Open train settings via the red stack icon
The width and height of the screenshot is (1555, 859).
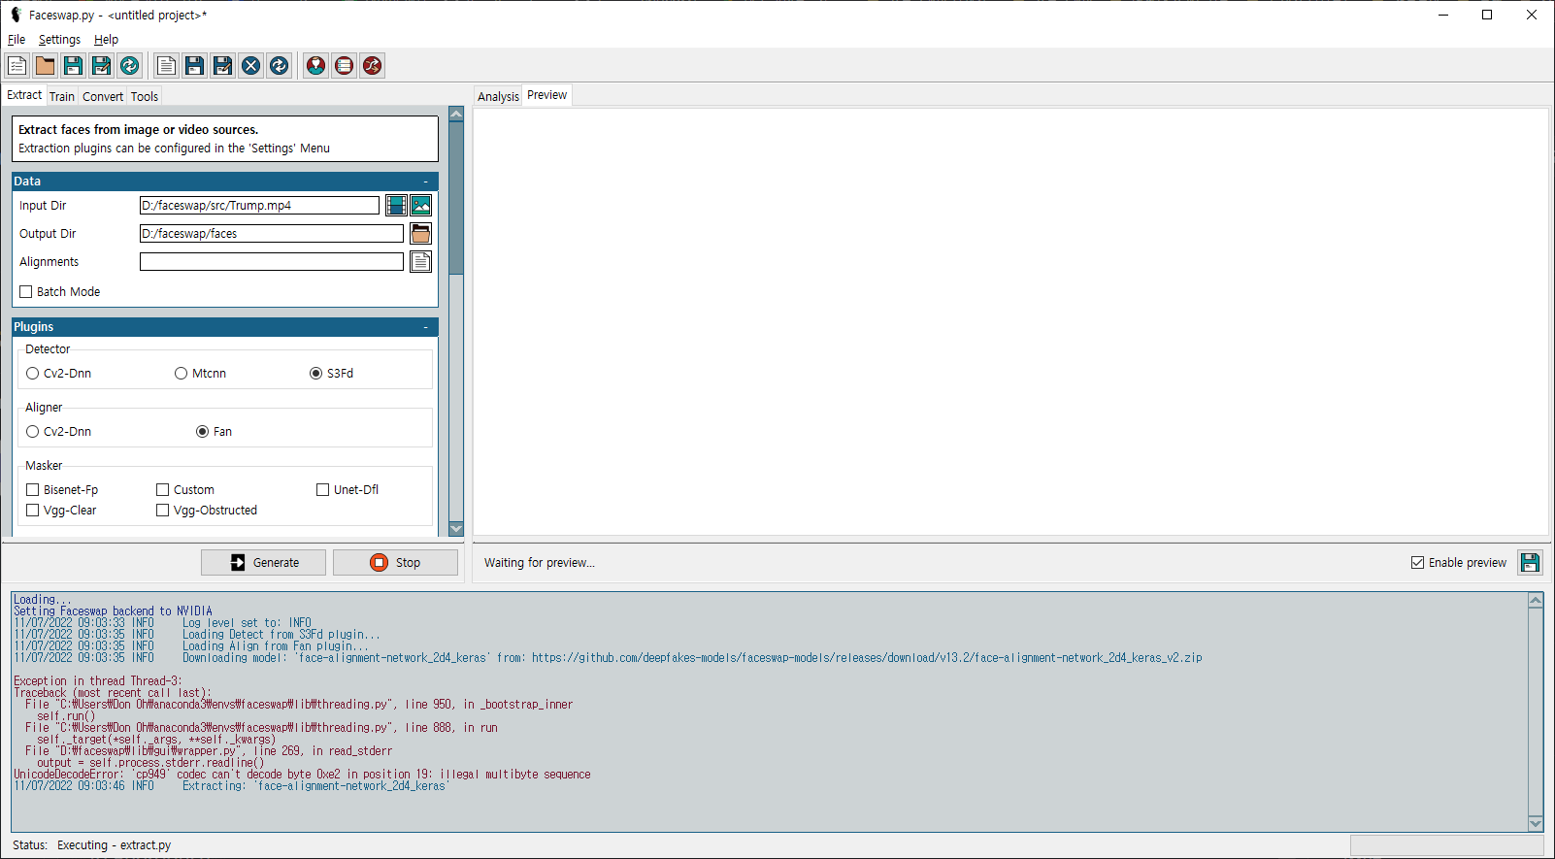(345, 65)
